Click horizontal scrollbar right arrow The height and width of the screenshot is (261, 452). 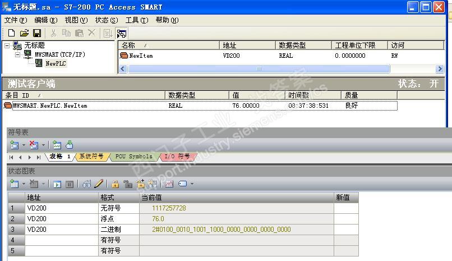(440, 69)
